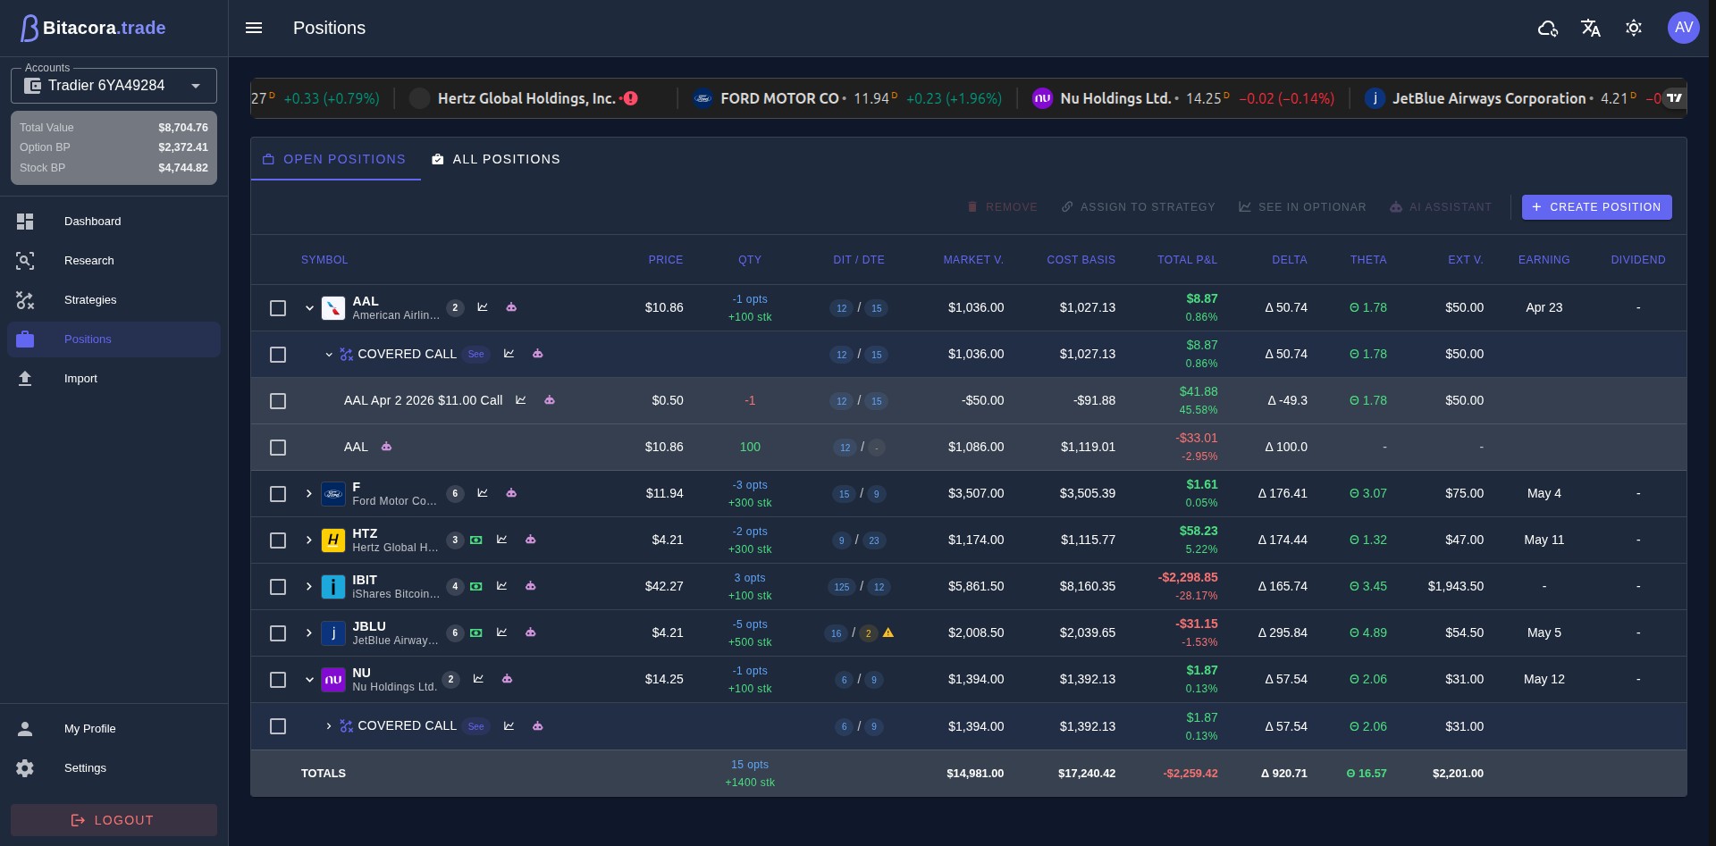Switch to the All Positions tab
This screenshot has width=1716, height=846.
496,159
